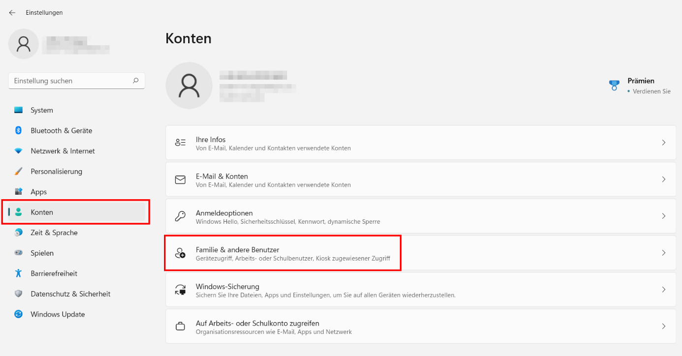Select the Barrierefreiheit sidebar label
The image size is (682, 356).
tap(54, 273)
